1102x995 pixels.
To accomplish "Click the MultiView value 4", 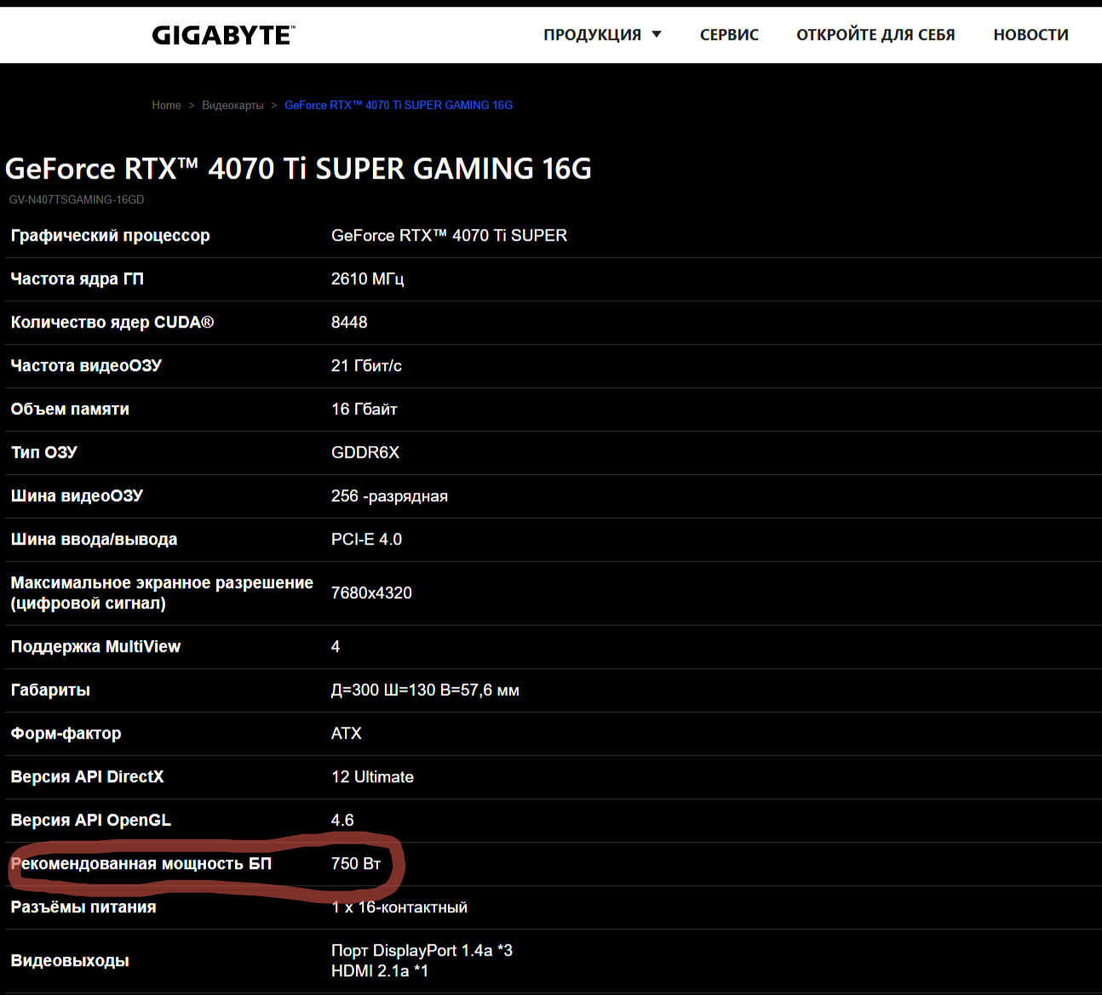I will pyautogui.click(x=336, y=647).
